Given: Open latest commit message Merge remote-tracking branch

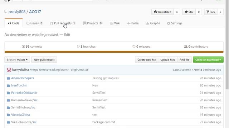Looking at the screenshot, I should [x=59, y=70].
